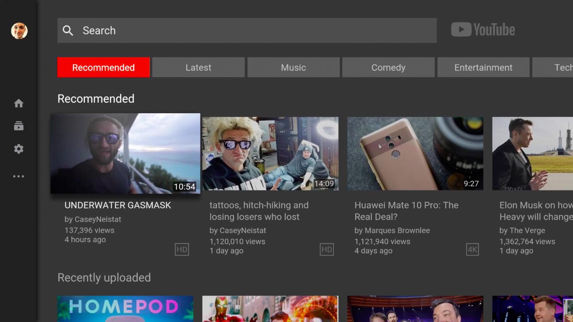Switch to the Music tab
This screenshot has width=573, height=322.
(294, 67)
